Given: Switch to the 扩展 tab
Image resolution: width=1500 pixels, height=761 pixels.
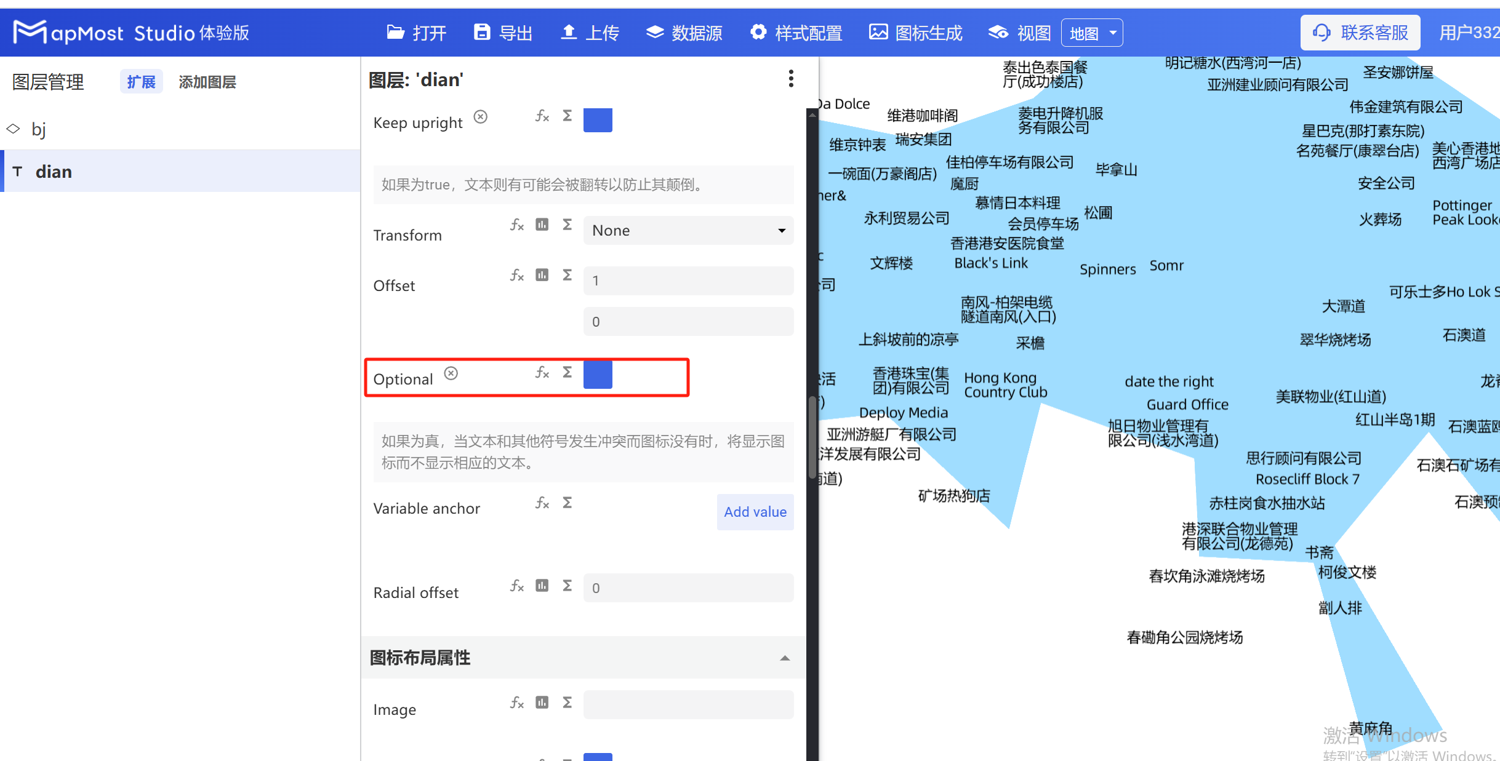Looking at the screenshot, I should coord(141,81).
